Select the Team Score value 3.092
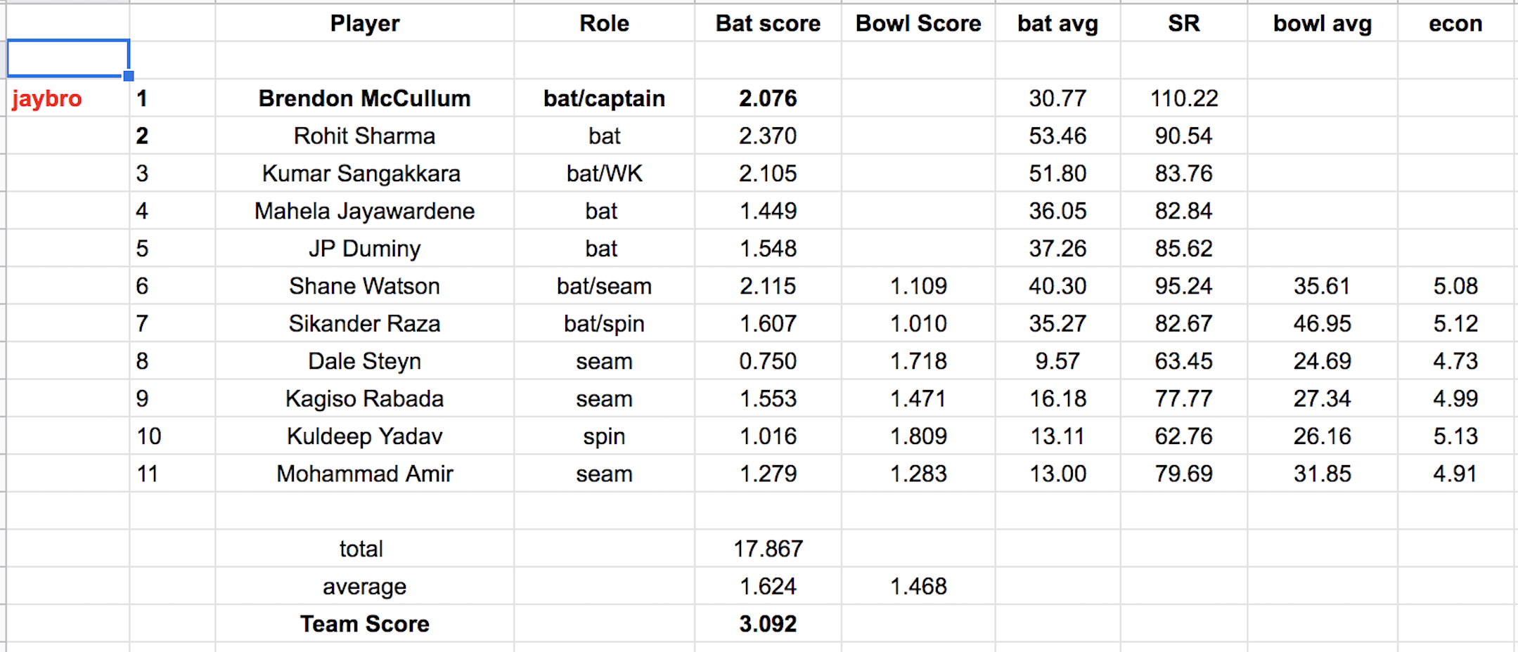This screenshot has height=652, width=1518. [768, 624]
